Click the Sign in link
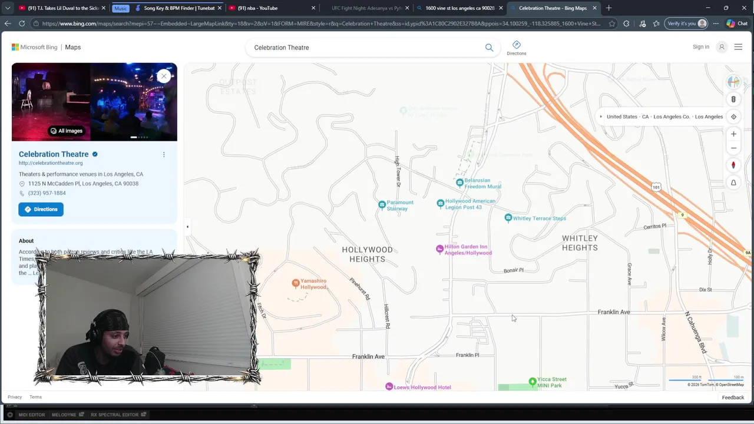 701,47
